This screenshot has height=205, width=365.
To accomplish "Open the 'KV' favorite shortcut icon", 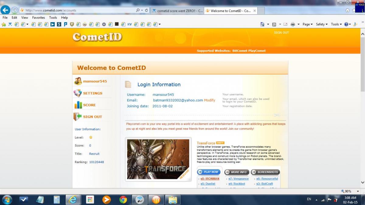I will (x=130, y=24).
